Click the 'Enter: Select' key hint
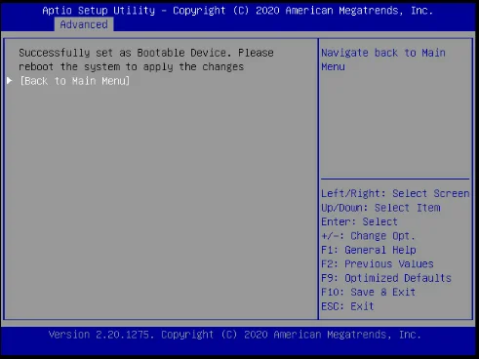479x359 pixels. pyautogui.click(x=359, y=221)
